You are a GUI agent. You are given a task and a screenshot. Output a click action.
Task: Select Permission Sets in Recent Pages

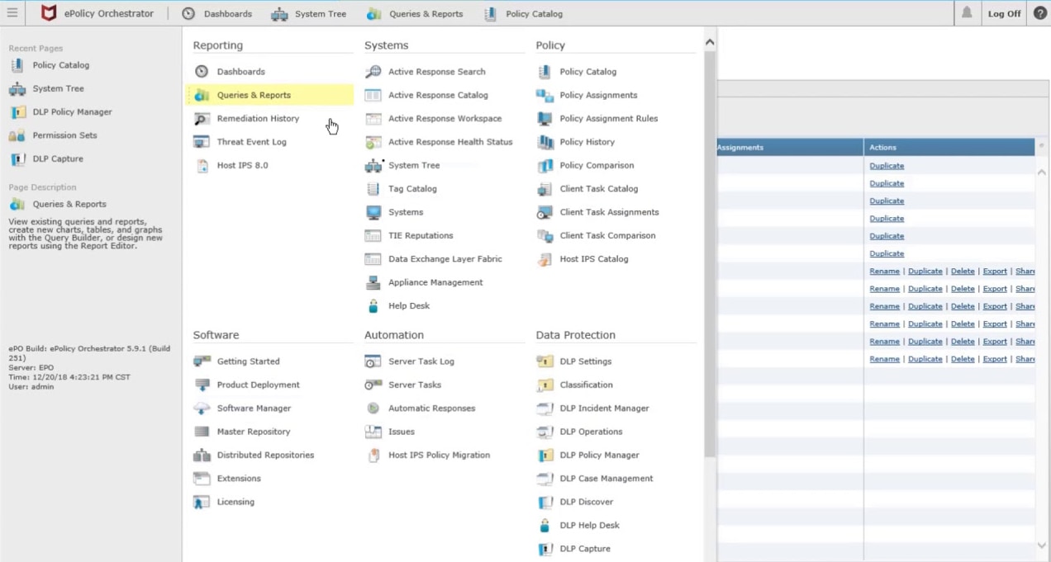pyautogui.click(x=64, y=135)
